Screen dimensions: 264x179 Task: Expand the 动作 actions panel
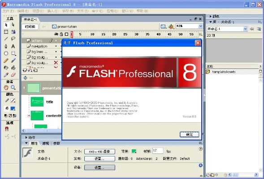click(26, 137)
